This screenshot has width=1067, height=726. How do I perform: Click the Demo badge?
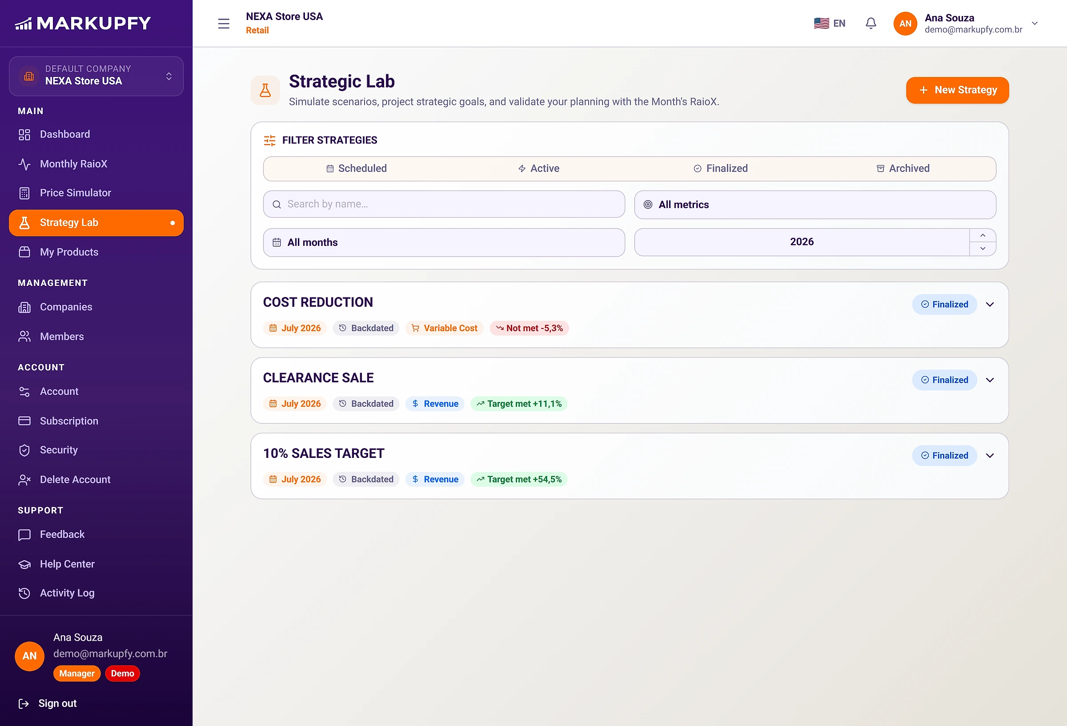(x=122, y=674)
